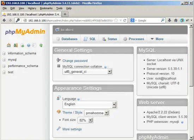Switch to the Processes tab

pos(133,39)
